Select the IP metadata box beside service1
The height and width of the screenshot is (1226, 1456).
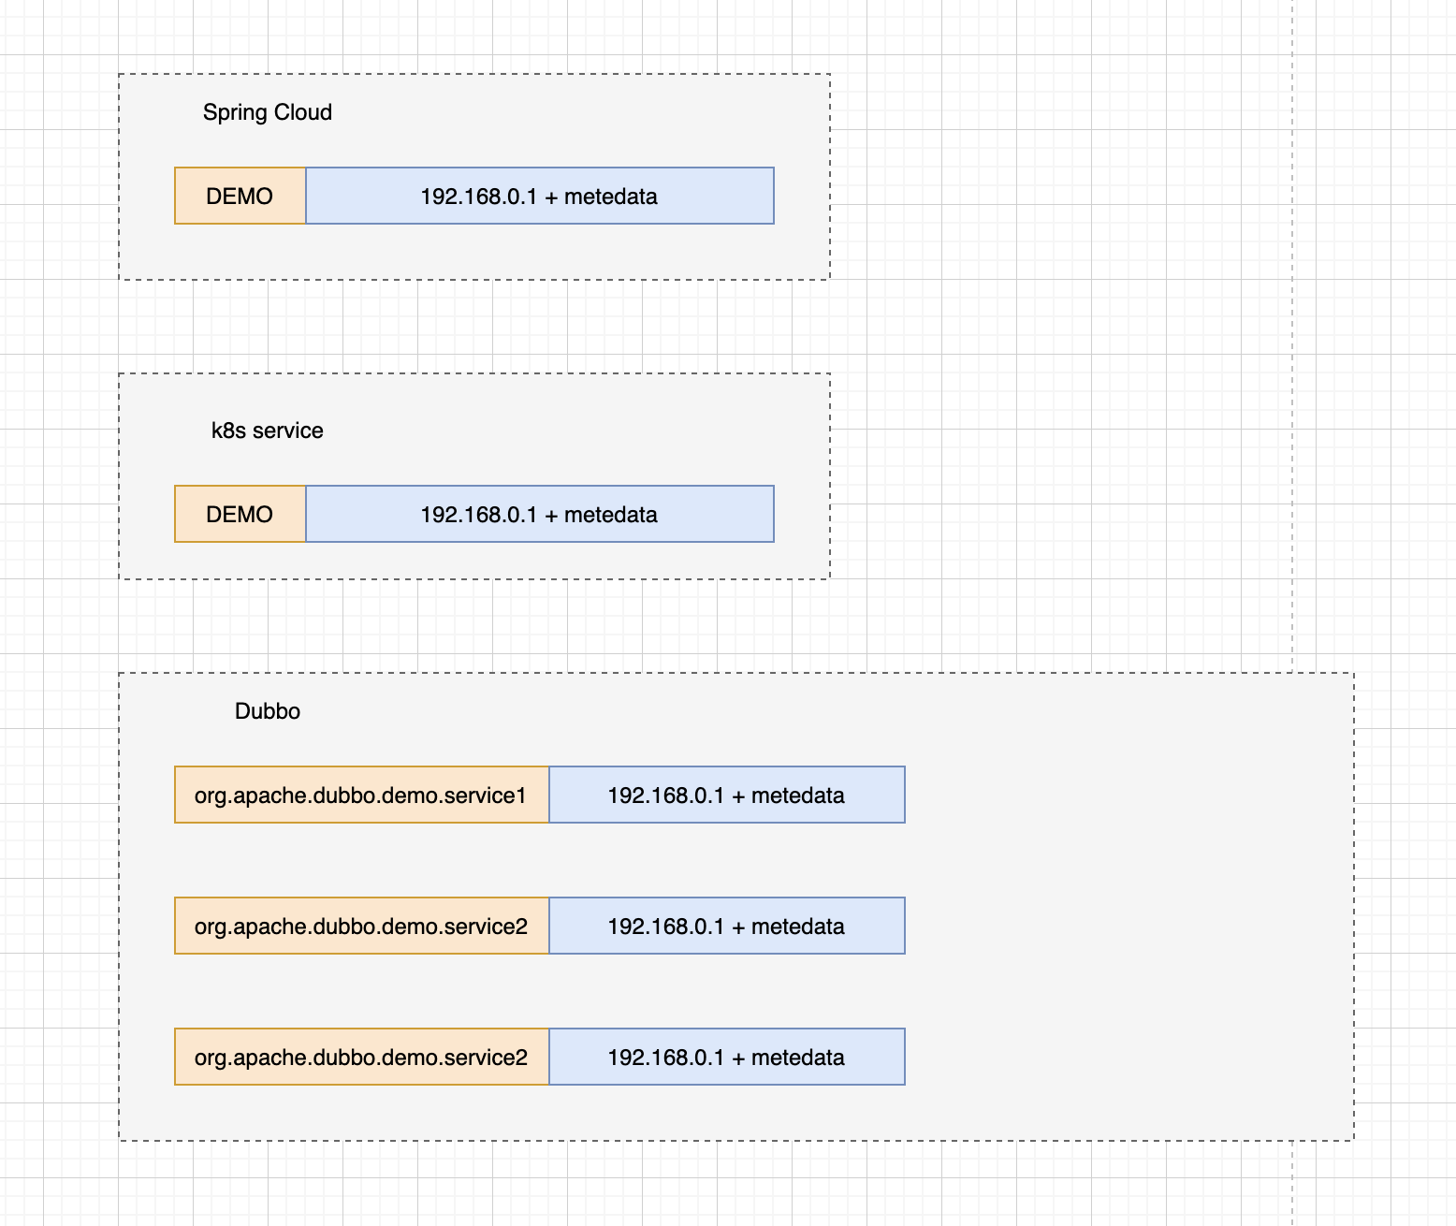click(x=726, y=795)
